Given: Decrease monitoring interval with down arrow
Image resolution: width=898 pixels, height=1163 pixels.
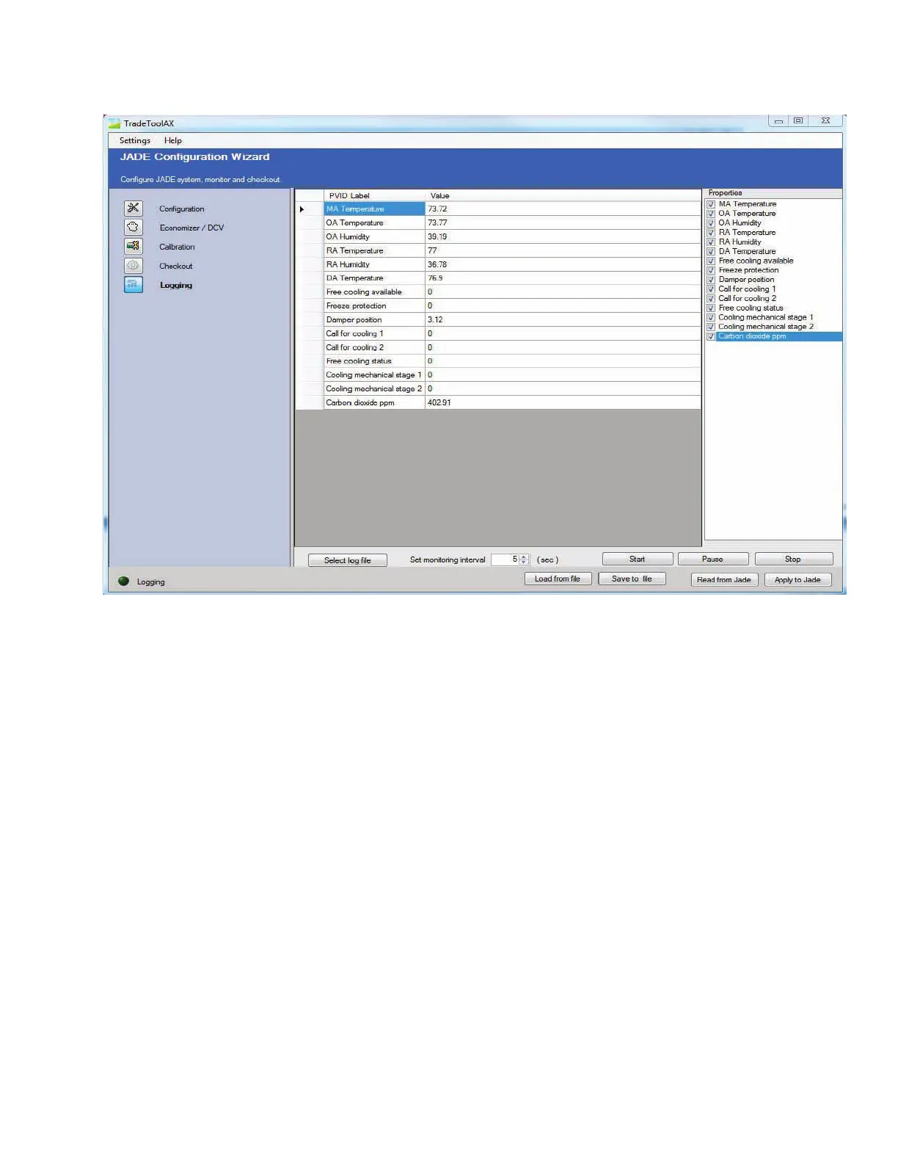Looking at the screenshot, I should (x=524, y=562).
